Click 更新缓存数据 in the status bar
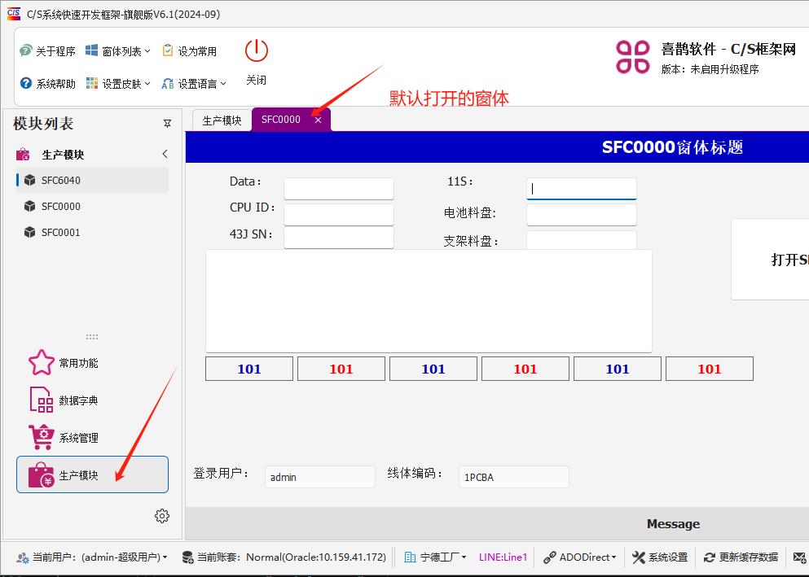 pyautogui.click(x=741, y=557)
